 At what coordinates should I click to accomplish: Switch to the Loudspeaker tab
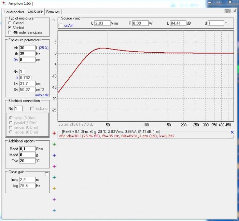(x=14, y=12)
